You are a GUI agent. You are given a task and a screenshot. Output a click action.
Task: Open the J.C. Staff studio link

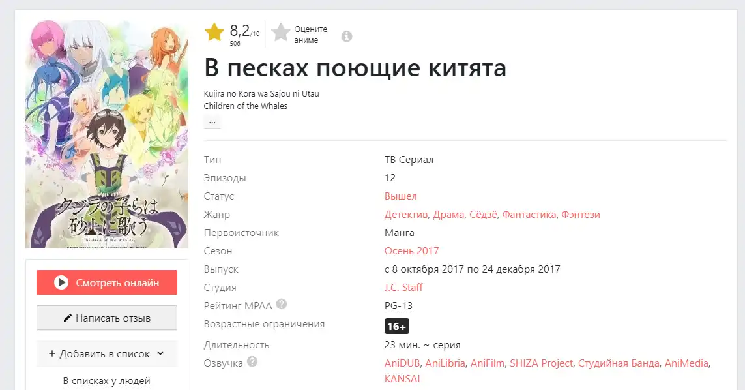coord(403,287)
